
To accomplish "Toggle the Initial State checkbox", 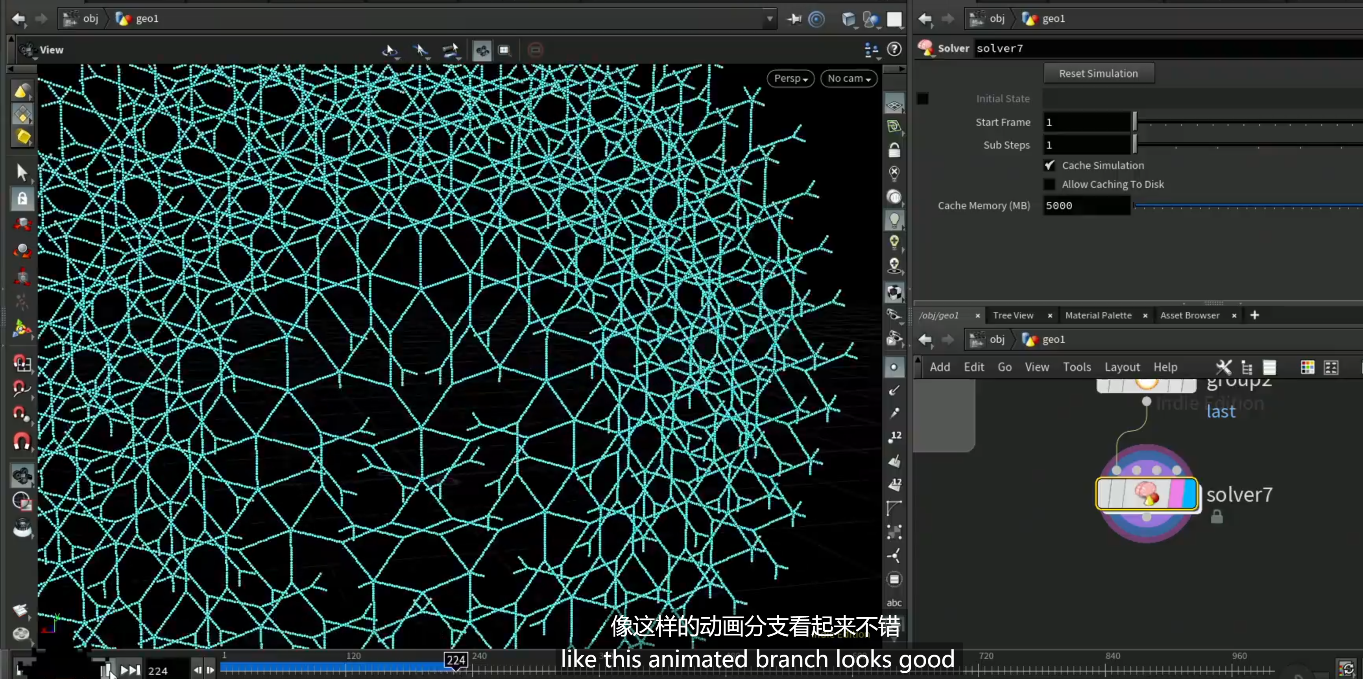I will point(922,98).
